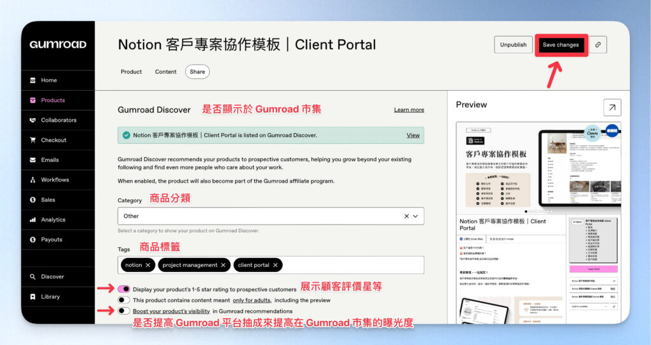The width and height of the screenshot is (651, 345).
Task: Select the Share tab
Action: [197, 72]
